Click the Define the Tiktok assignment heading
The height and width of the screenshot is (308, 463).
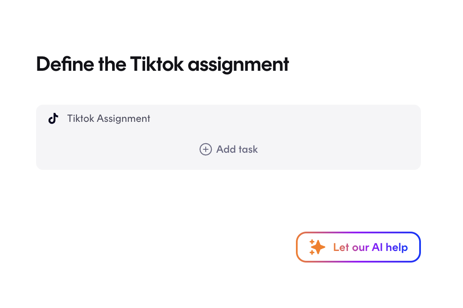(x=162, y=64)
